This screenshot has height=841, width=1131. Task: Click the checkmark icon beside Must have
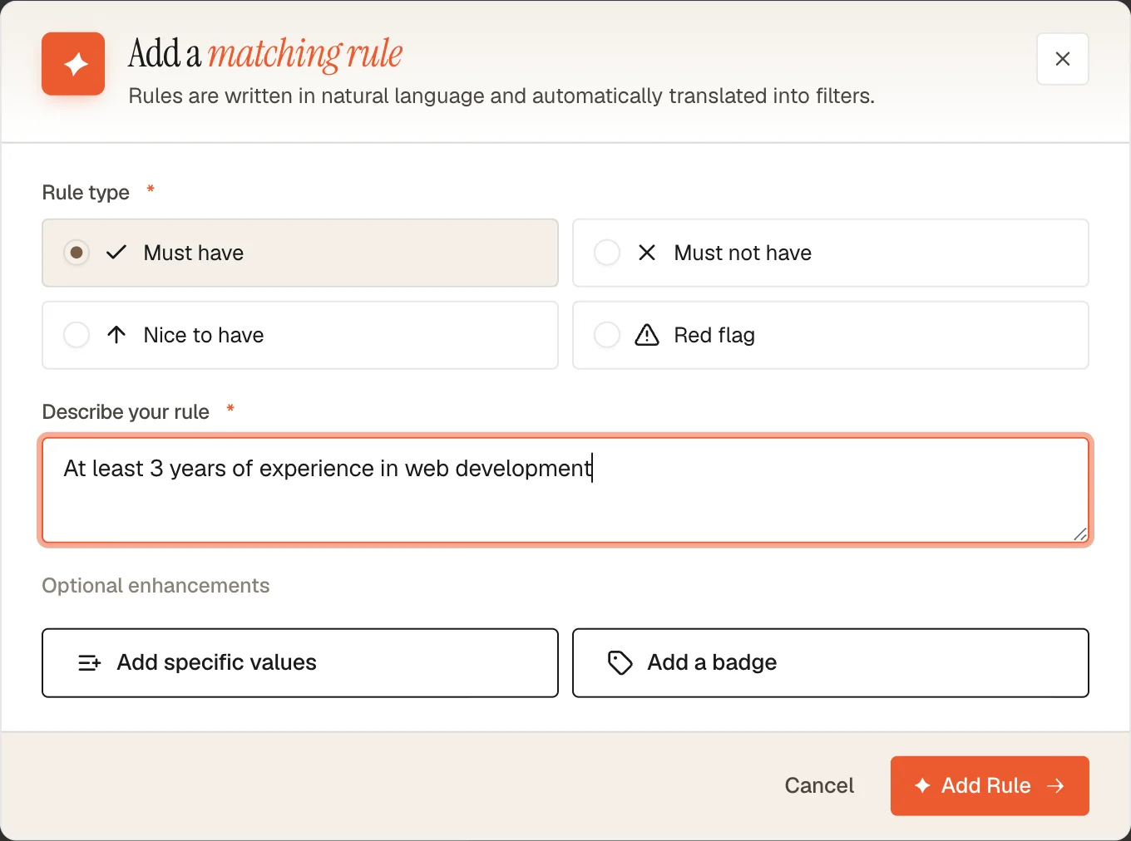116,253
